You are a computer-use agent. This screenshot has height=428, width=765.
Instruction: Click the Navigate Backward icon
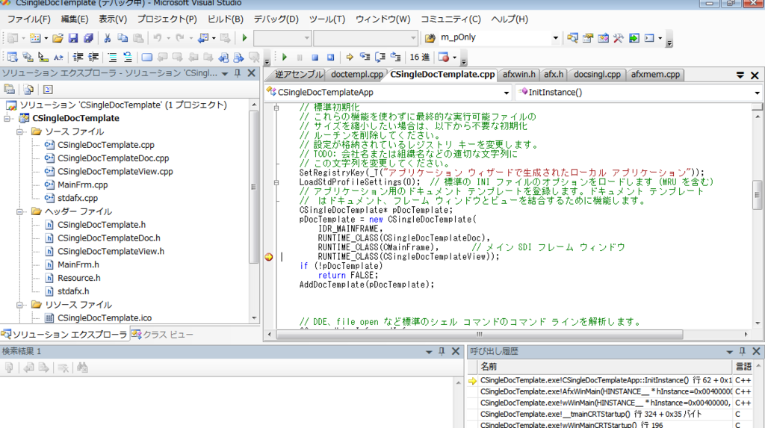point(203,37)
